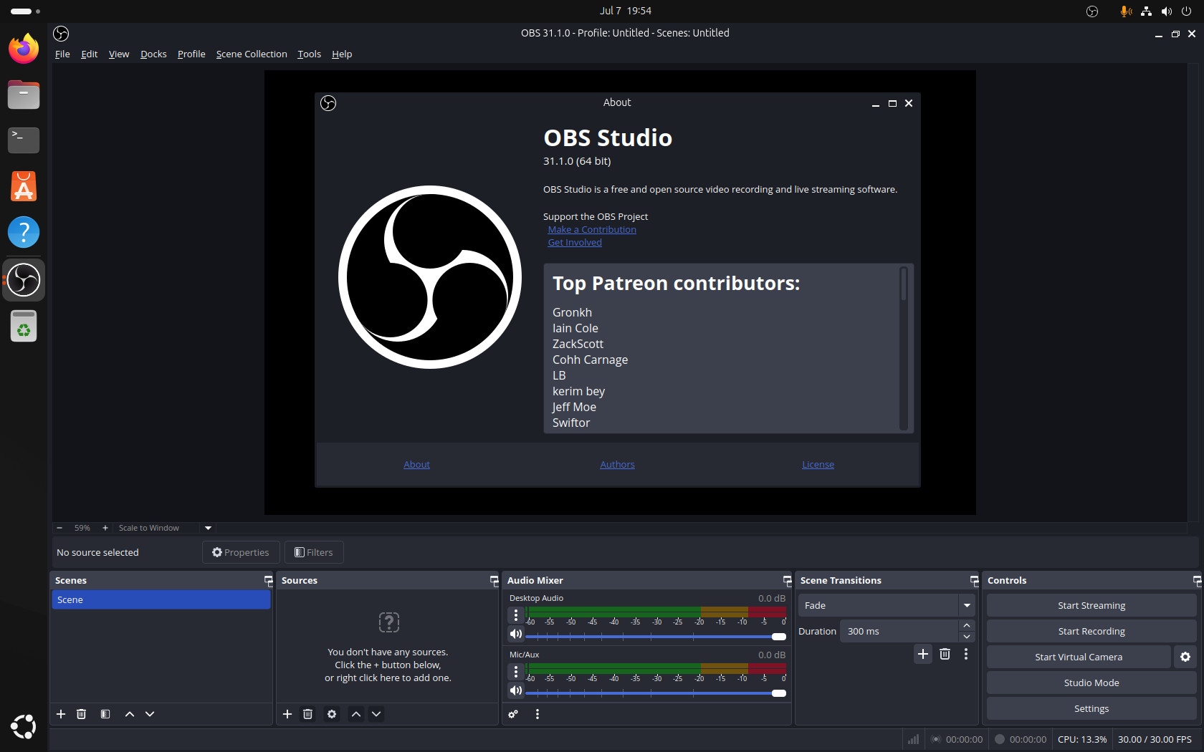Open scene filters icon in Scenes toolbar
The image size is (1204, 752).
point(105,714)
